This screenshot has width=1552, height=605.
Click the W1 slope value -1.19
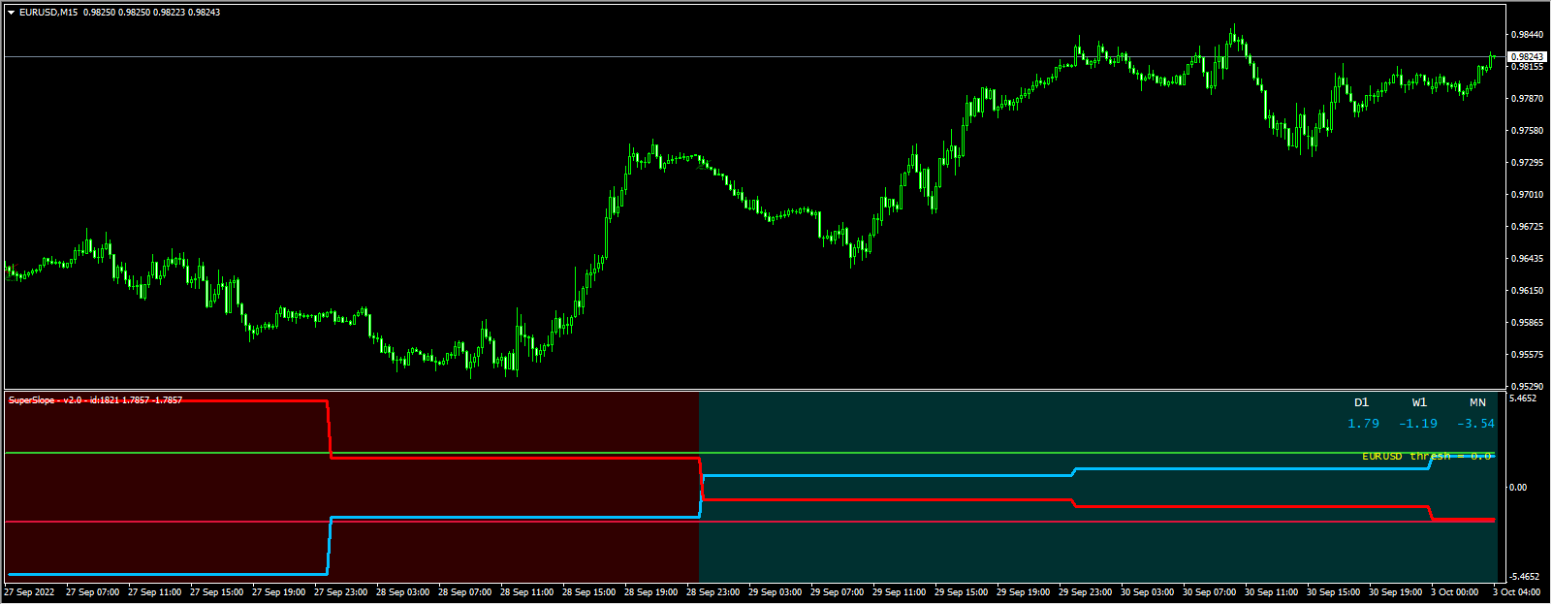point(1418,424)
